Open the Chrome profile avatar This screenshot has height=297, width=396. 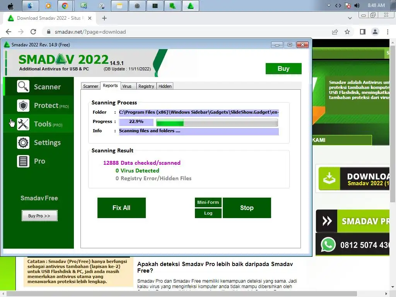click(375, 32)
